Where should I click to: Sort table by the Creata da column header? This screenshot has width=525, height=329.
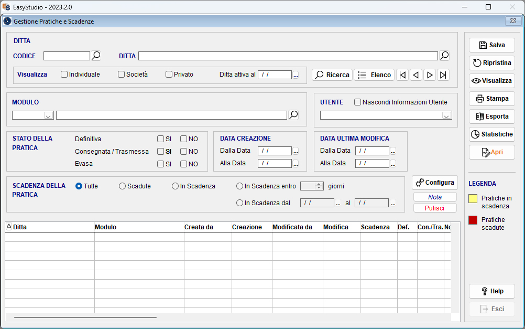point(208,227)
